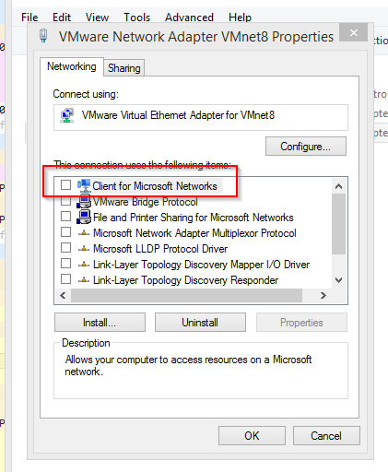Viewport: 388px width, 472px height.
Task: Click the Install... button
Action: coord(100,323)
